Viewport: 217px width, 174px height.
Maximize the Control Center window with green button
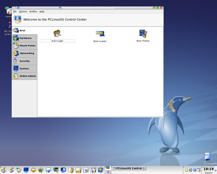[x=158, y=8]
